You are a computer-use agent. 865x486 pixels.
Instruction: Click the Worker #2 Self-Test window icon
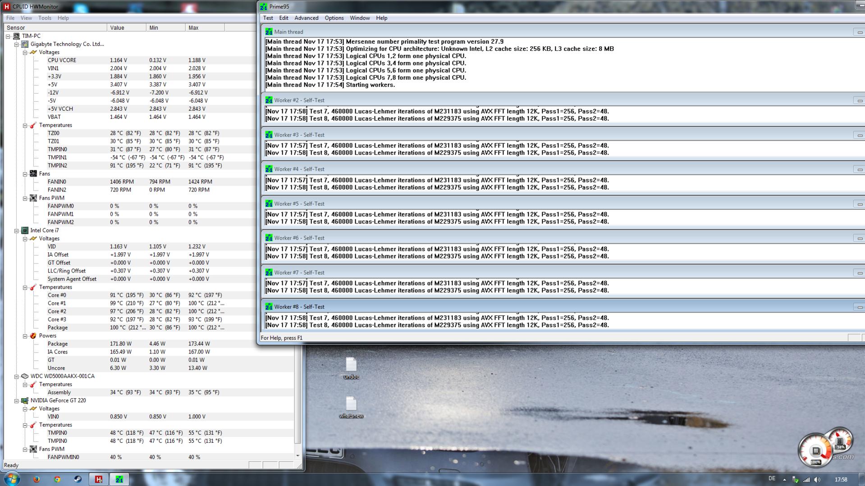[269, 100]
